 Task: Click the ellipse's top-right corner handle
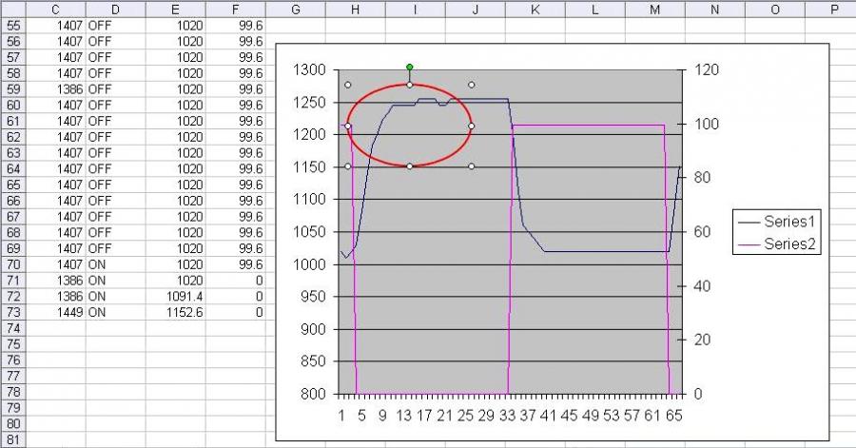(472, 85)
